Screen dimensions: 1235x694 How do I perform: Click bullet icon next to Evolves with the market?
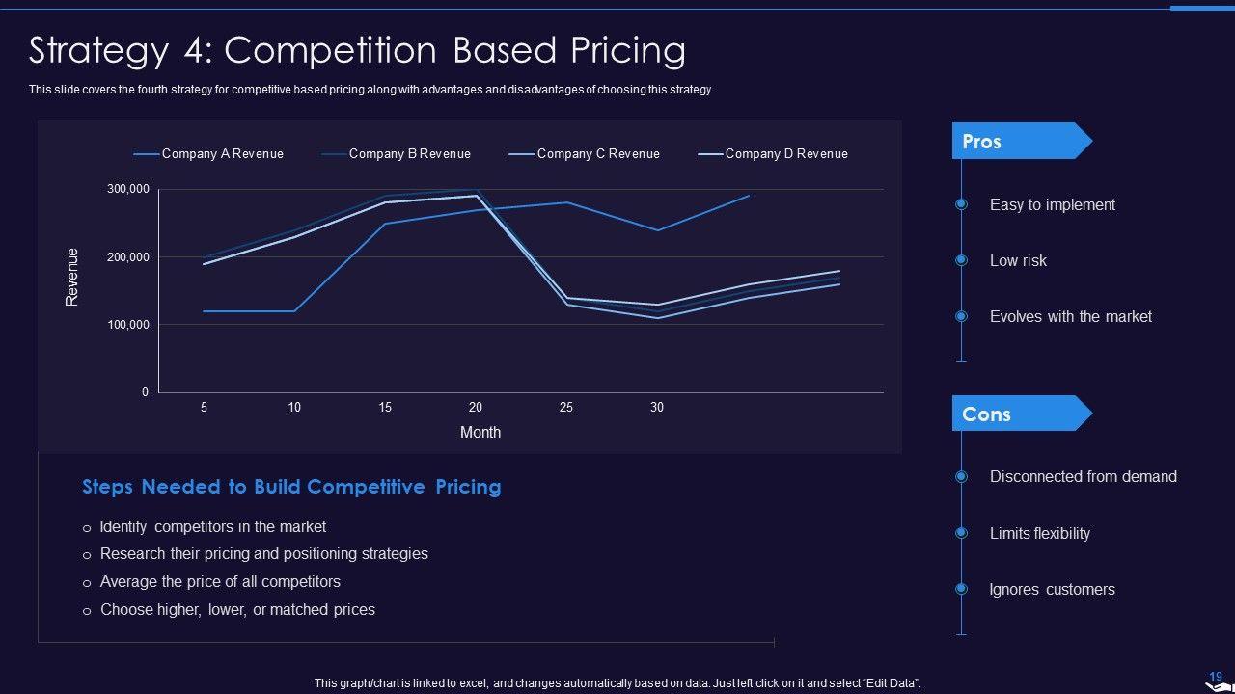(961, 316)
